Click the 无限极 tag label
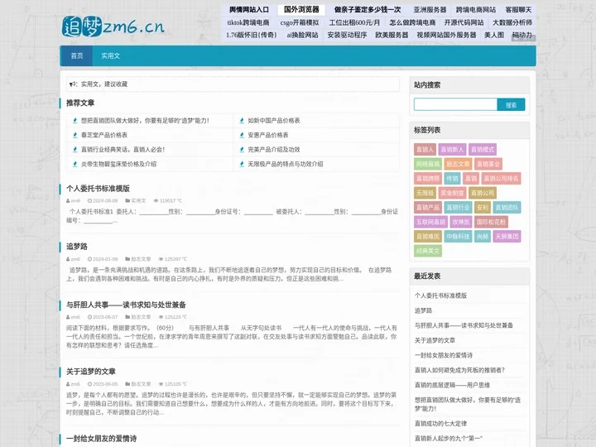The width and height of the screenshot is (596, 447). (425, 193)
